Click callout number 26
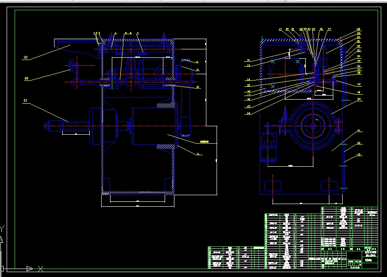The height and width of the screenshot is (277, 387). 321,29
